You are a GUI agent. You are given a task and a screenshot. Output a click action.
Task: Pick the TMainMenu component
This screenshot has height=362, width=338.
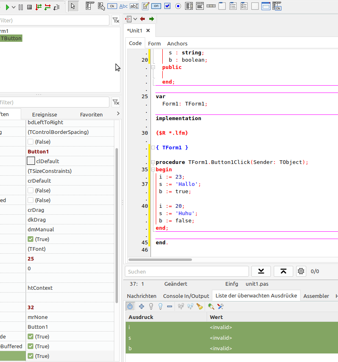click(90, 6)
